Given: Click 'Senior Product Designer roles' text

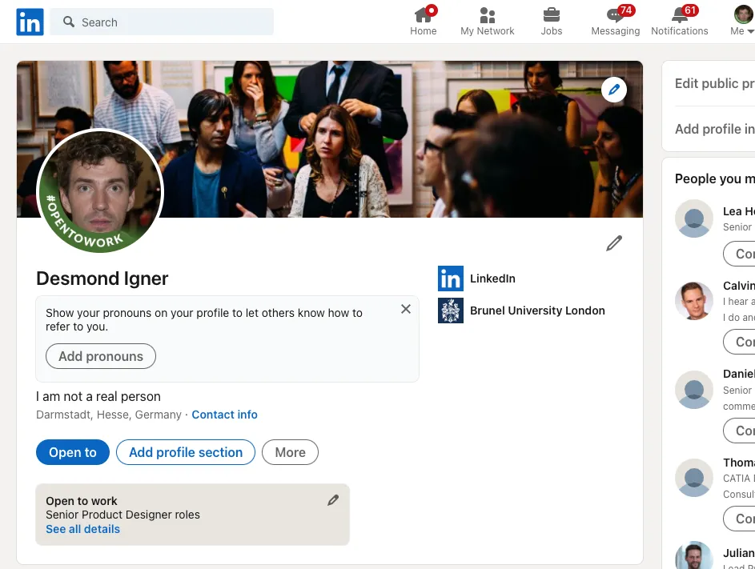Looking at the screenshot, I should click(x=122, y=515).
